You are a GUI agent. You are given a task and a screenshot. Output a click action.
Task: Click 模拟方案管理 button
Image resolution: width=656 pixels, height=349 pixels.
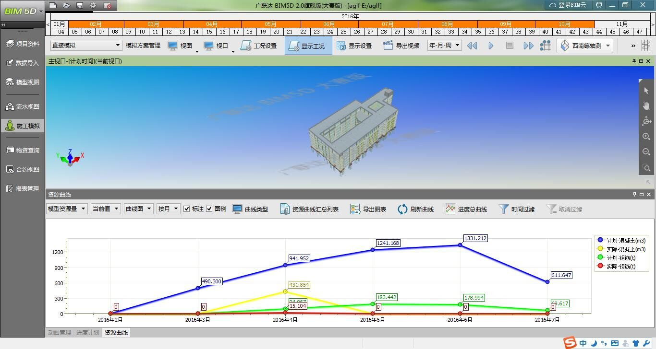coord(143,46)
